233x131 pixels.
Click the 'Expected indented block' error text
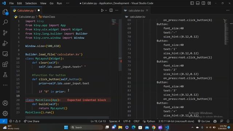87,100
